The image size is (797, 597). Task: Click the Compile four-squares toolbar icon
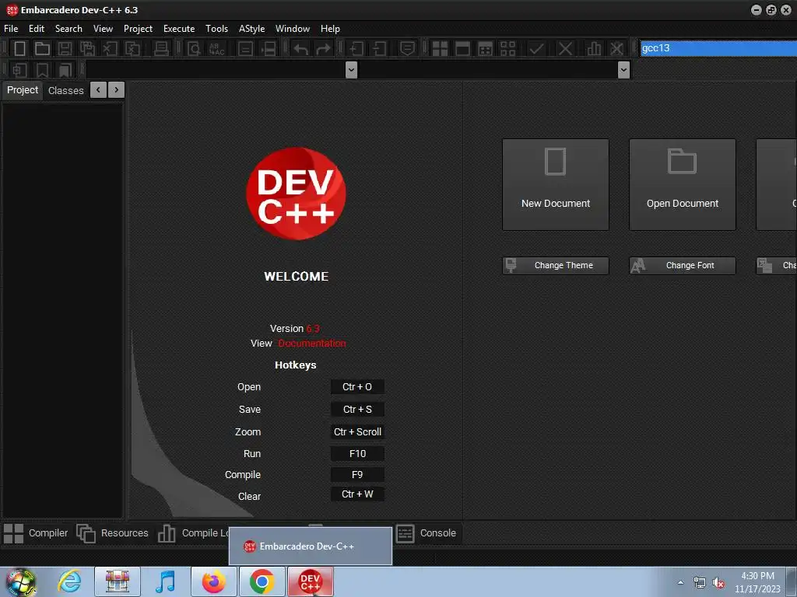coord(441,49)
